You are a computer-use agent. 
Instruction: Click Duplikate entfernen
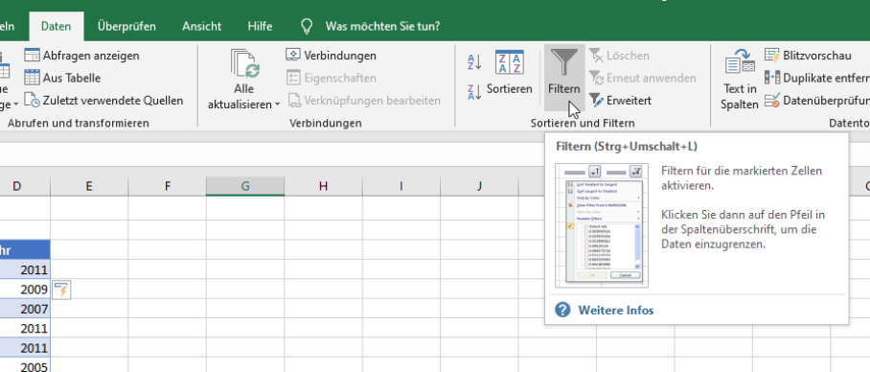816,78
